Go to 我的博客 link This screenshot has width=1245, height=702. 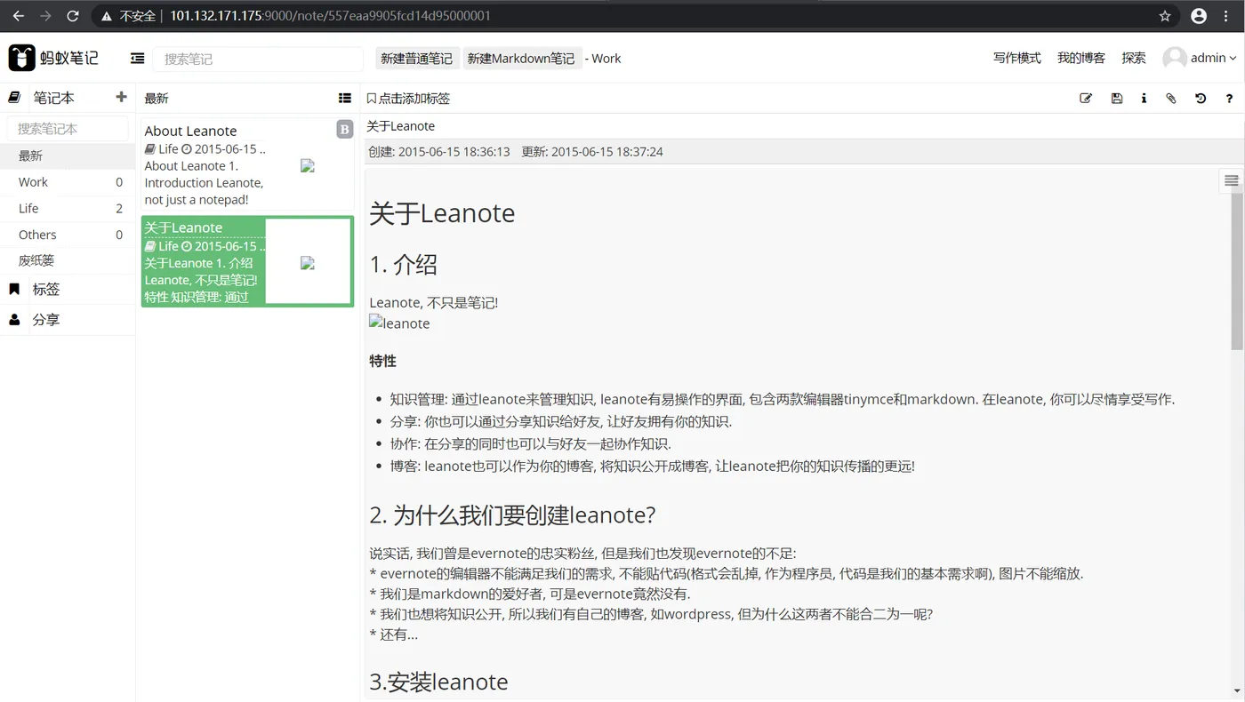coord(1081,58)
